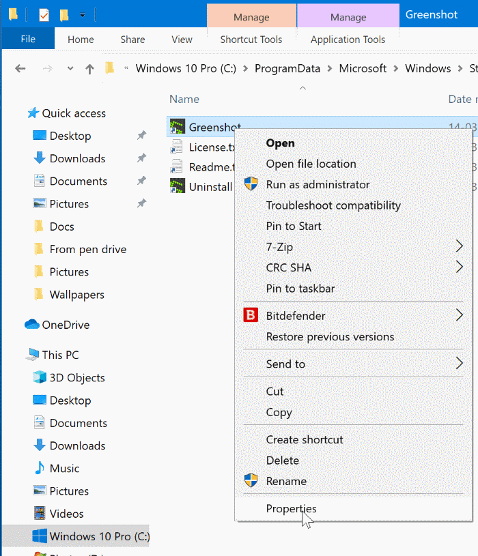This screenshot has width=478, height=556.
Task: Switch to the View ribbon tab
Action: point(182,40)
